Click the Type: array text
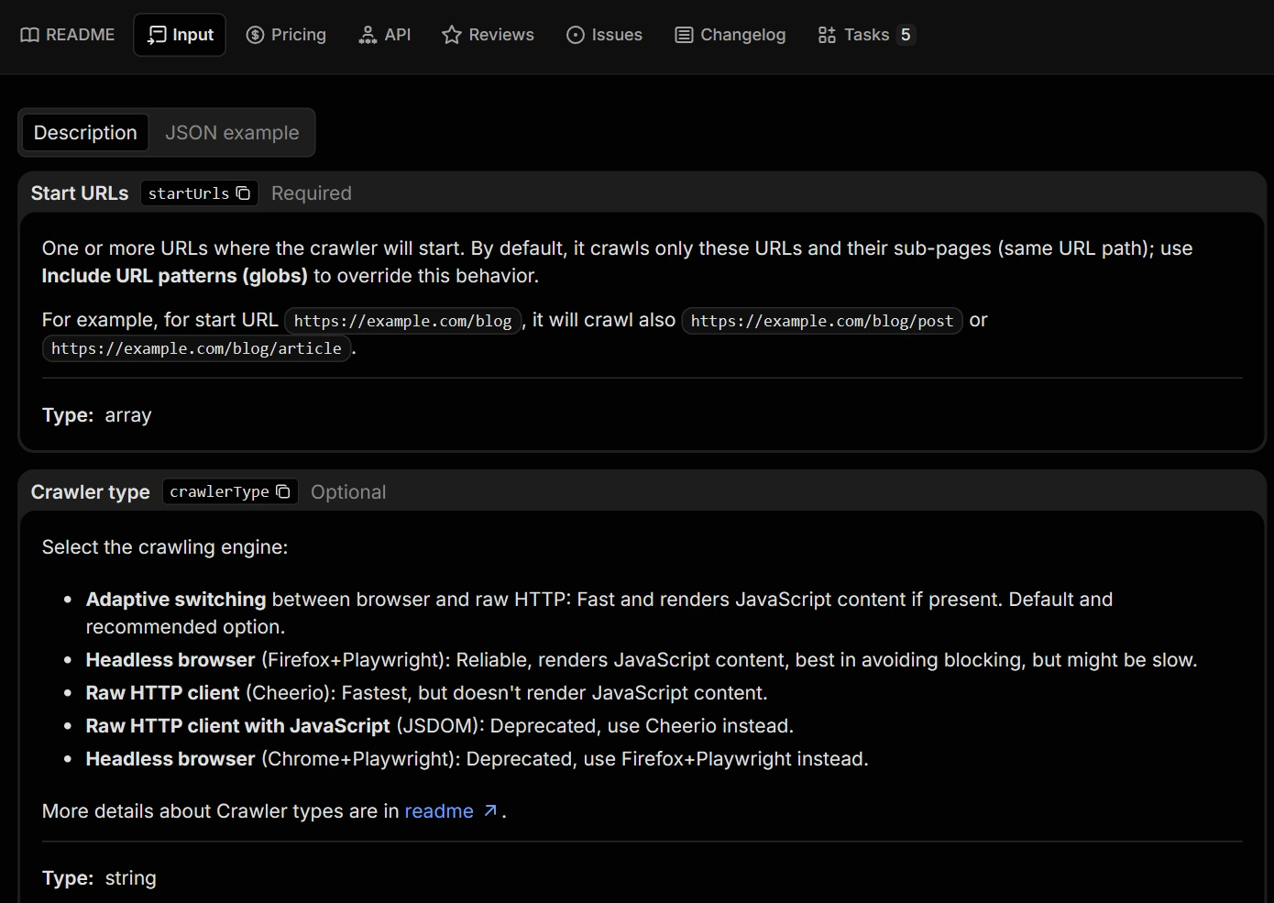This screenshot has height=903, width=1274. (x=97, y=415)
